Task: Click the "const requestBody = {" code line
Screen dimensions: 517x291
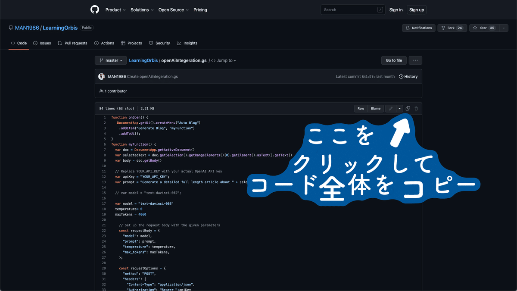Action: coord(139,231)
